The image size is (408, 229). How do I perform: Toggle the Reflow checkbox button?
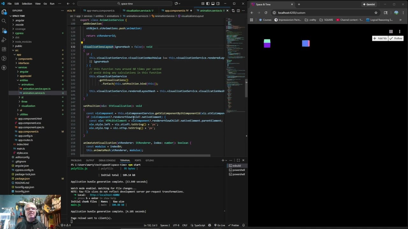point(396,38)
